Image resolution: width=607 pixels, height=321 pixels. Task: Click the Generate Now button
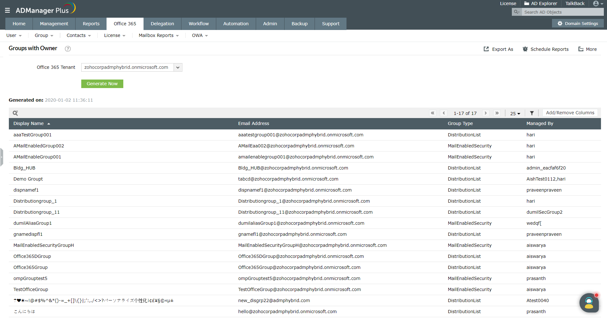(102, 84)
